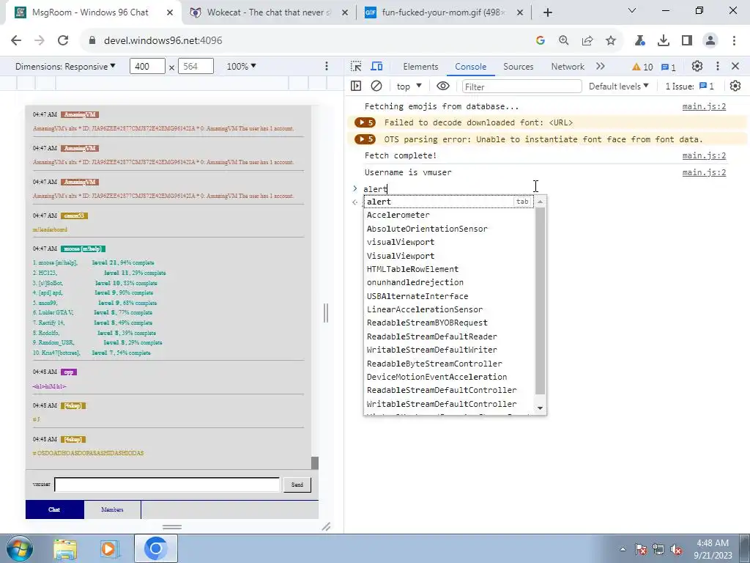
Task: Open the profile avatar menu
Action: (x=710, y=41)
